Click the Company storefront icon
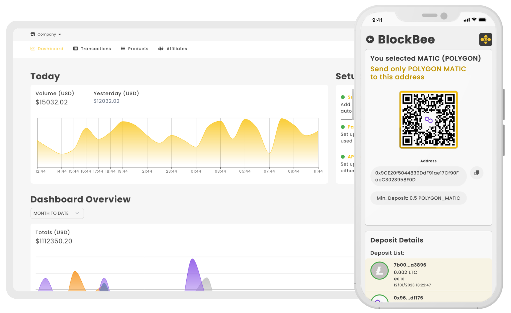Viewport: 511px width, 313px height. pos(32,34)
